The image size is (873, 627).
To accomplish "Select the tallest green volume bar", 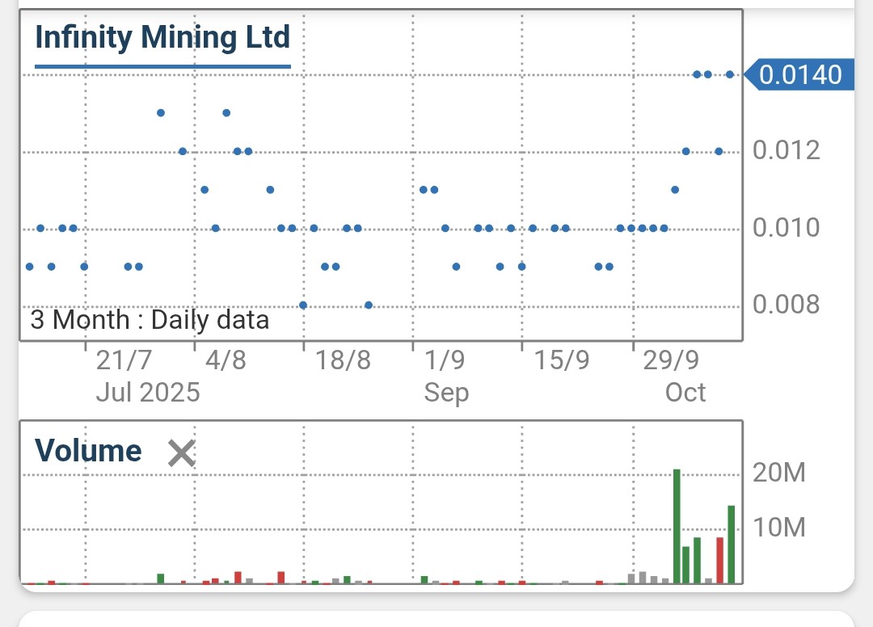I will coord(677,525).
